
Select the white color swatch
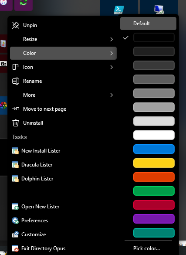tap(154, 135)
